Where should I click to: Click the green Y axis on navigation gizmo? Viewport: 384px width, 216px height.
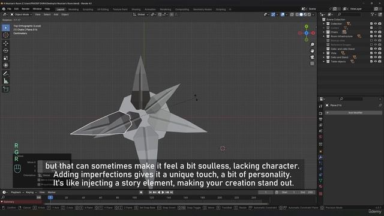(307, 26)
